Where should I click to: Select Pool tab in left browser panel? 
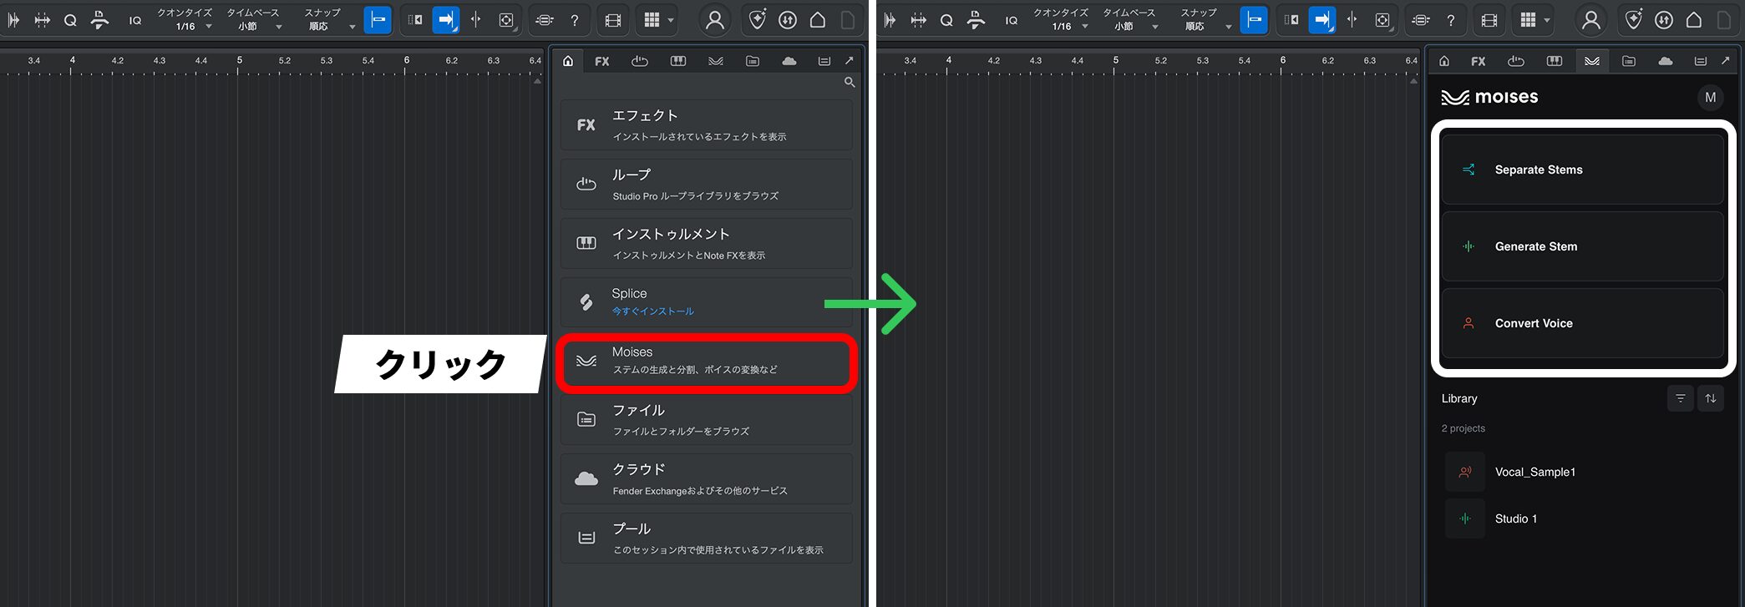coord(824,61)
